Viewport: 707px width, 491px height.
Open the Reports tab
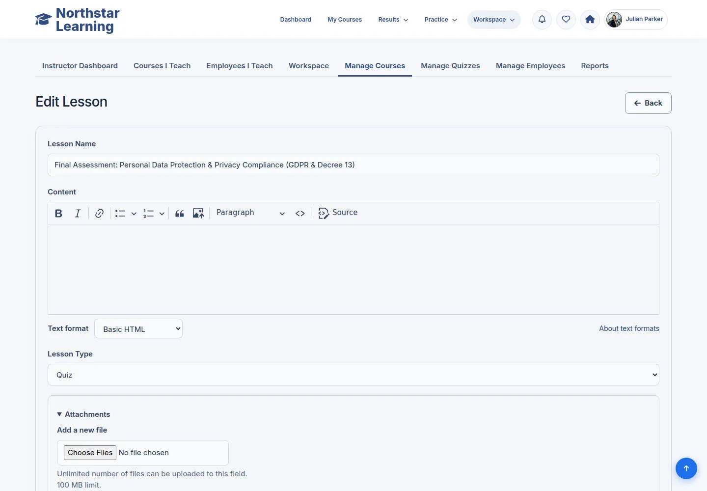(x=595, y=66)
